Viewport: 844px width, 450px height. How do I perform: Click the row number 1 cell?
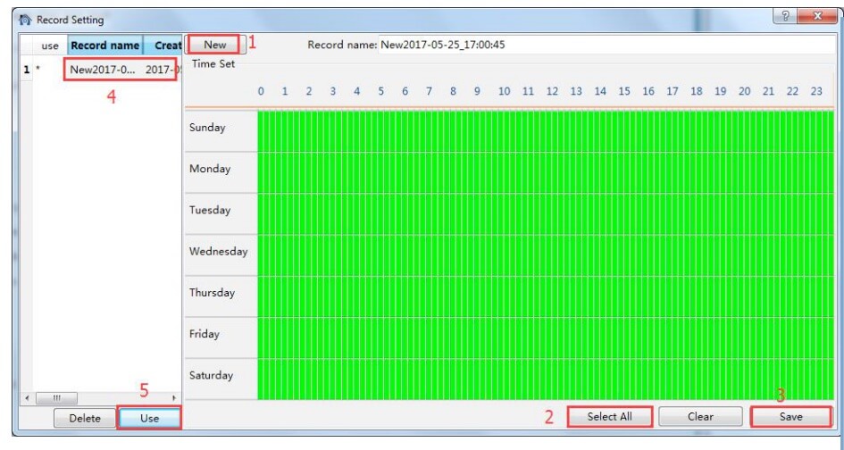[27, 70]
